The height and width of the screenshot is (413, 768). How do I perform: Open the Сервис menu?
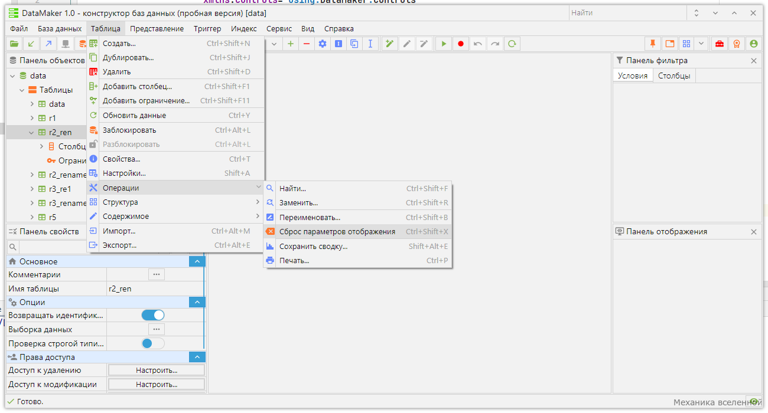pyautogui.click(x=279, y=28)
